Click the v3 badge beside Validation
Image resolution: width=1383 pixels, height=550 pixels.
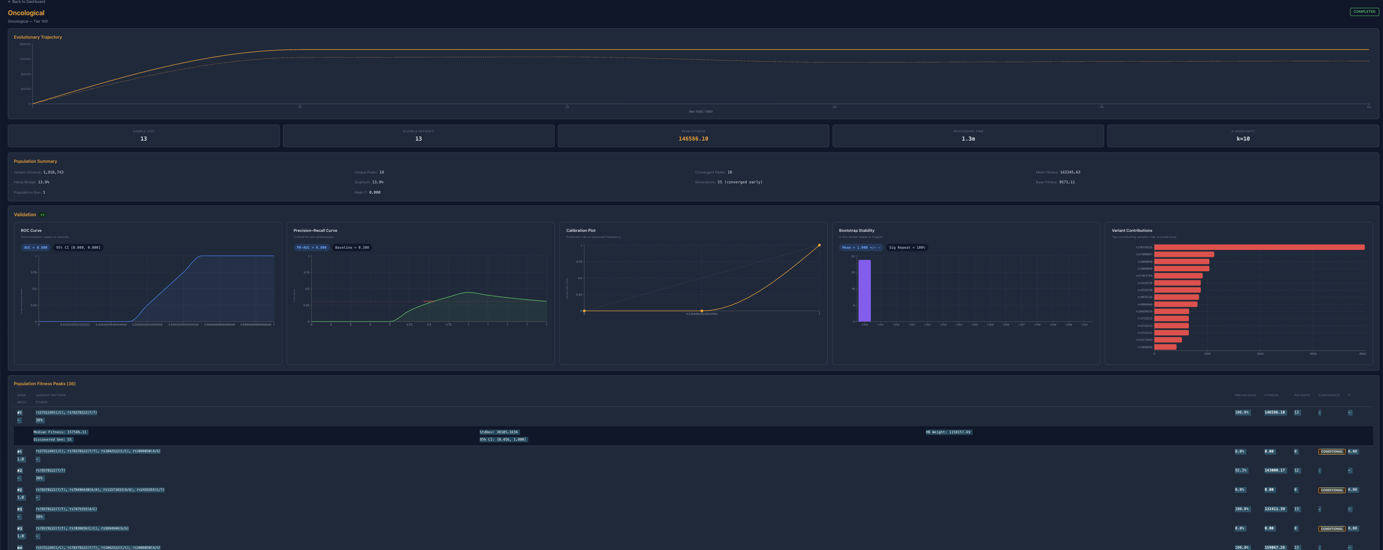point(42,215)
